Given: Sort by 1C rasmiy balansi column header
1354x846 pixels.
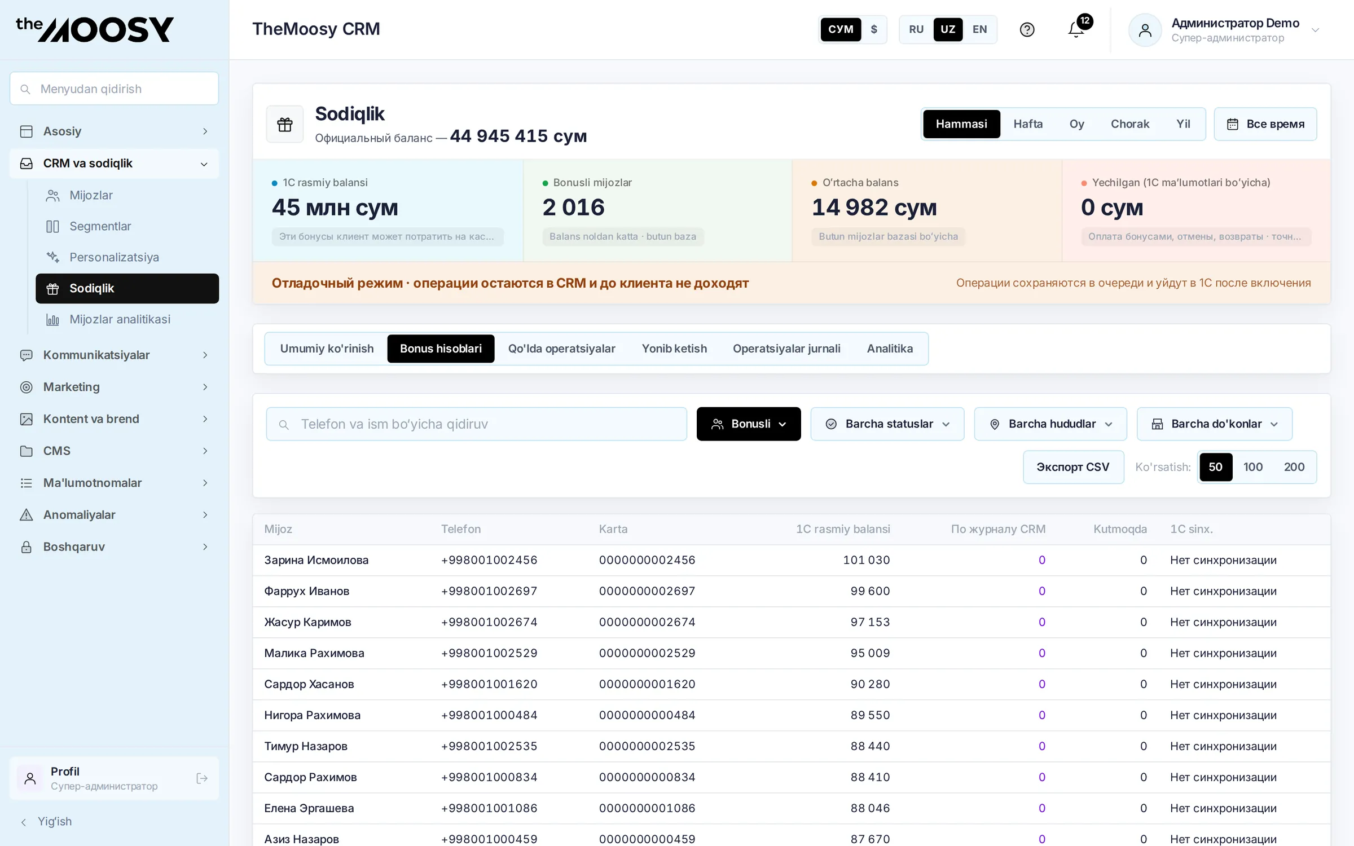Looking at the screenshot, I should coord(843,529).
